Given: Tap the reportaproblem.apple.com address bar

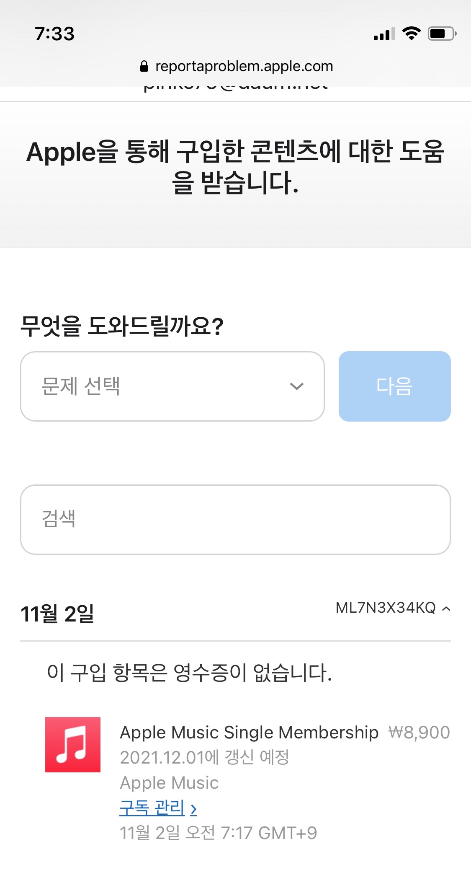Looking at the screenshot, I should click(x=244, y=66).
